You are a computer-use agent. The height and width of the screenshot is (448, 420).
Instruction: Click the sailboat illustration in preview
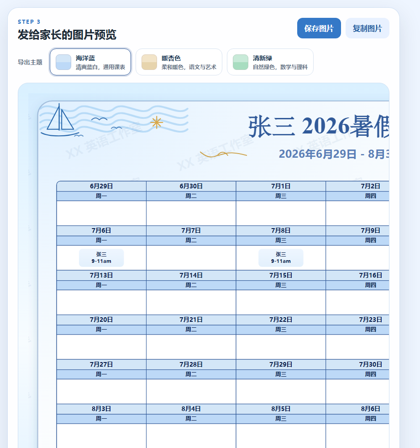click(x=60, y=120)
